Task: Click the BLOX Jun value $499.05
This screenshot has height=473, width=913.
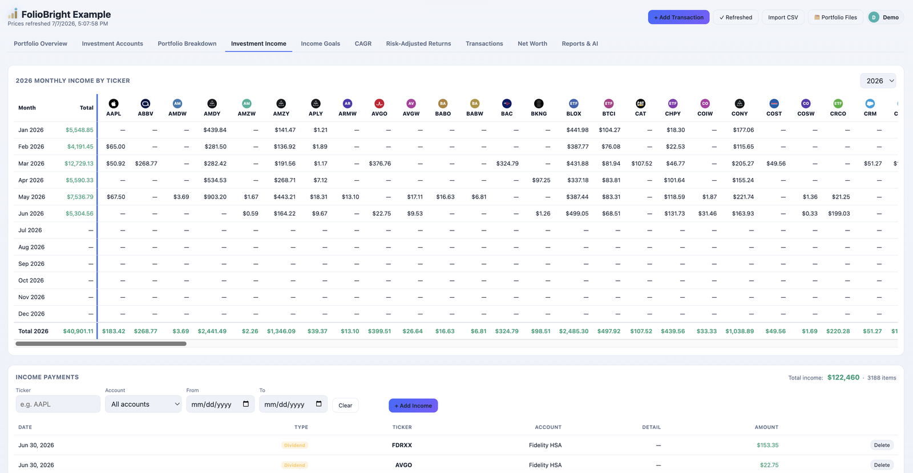Action: pyautogui.click(x=577, y=213)
